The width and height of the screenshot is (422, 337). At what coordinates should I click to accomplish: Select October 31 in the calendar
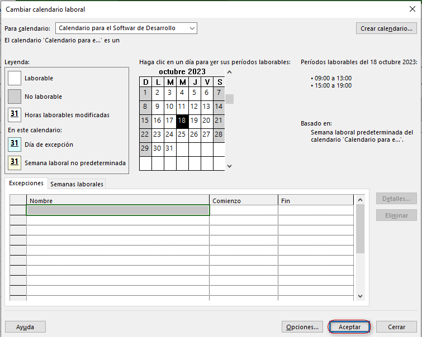point(169,148)
